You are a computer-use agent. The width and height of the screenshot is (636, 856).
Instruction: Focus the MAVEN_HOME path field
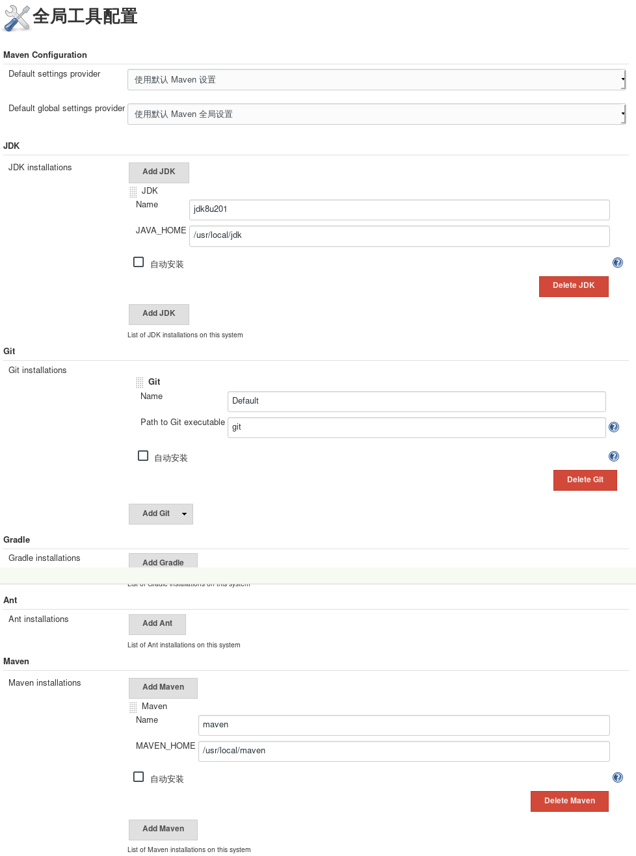403,751
